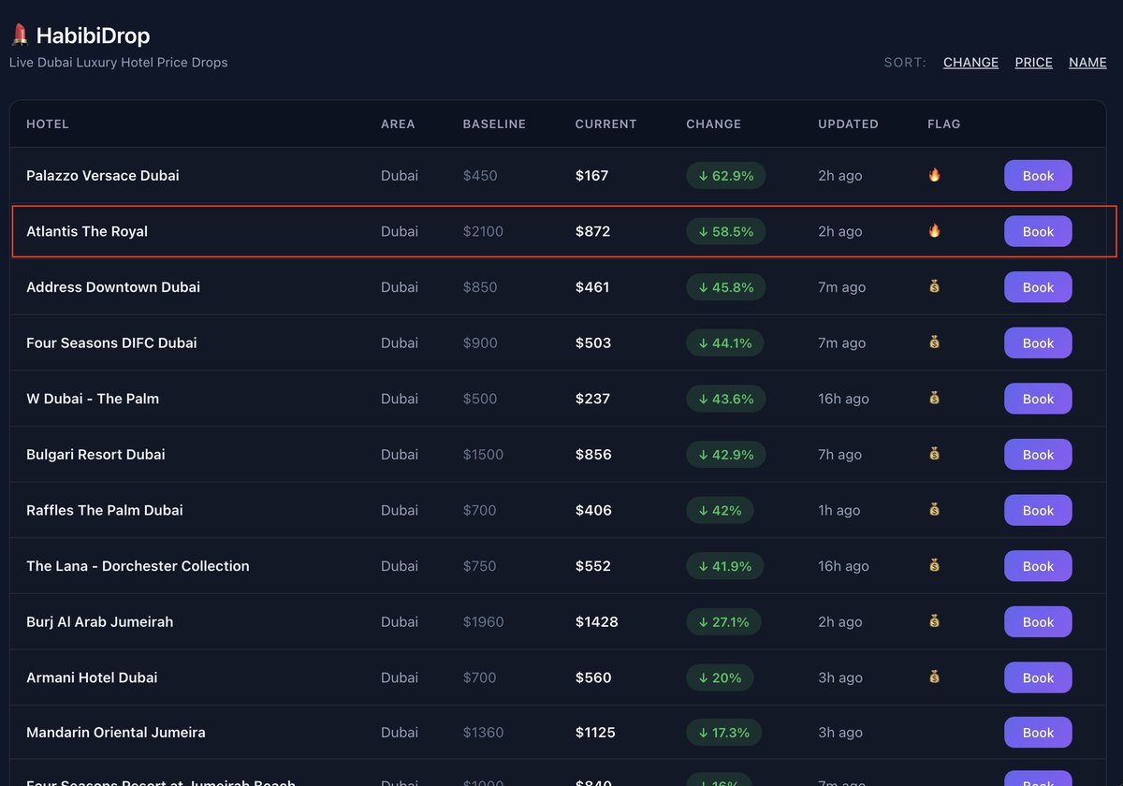Click the FLAG column header
The image size is (1123, 786).
point(943,124)
